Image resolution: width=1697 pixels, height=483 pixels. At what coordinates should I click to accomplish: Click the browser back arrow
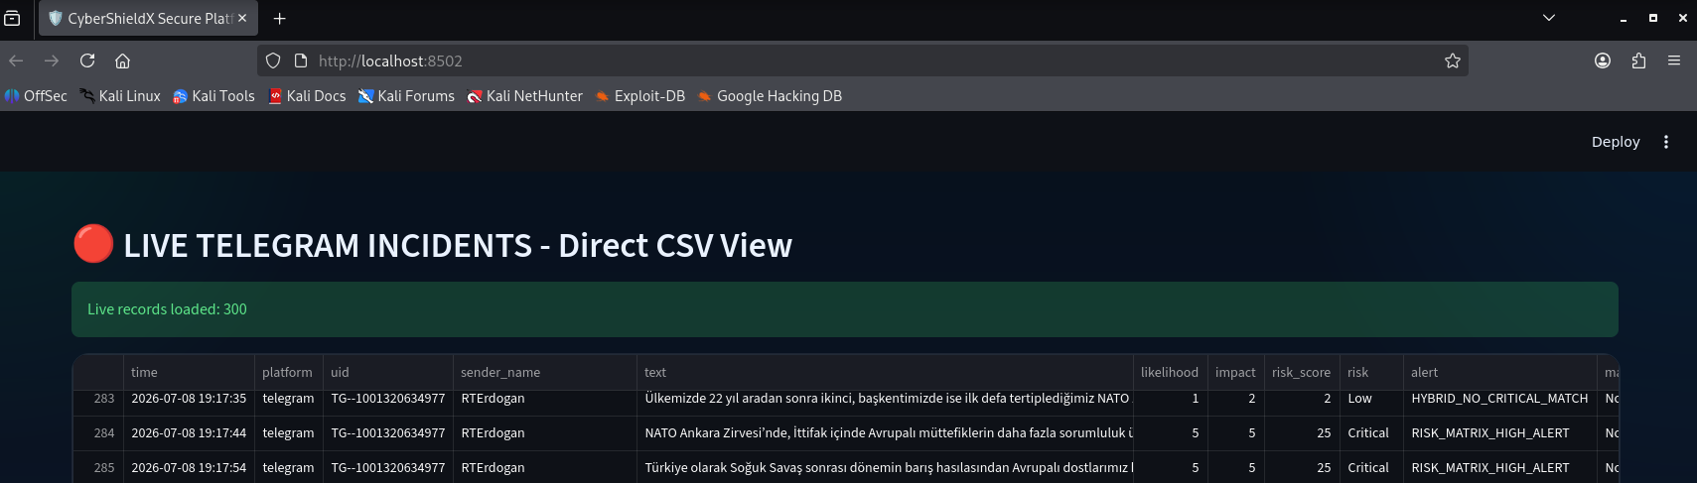16,60
